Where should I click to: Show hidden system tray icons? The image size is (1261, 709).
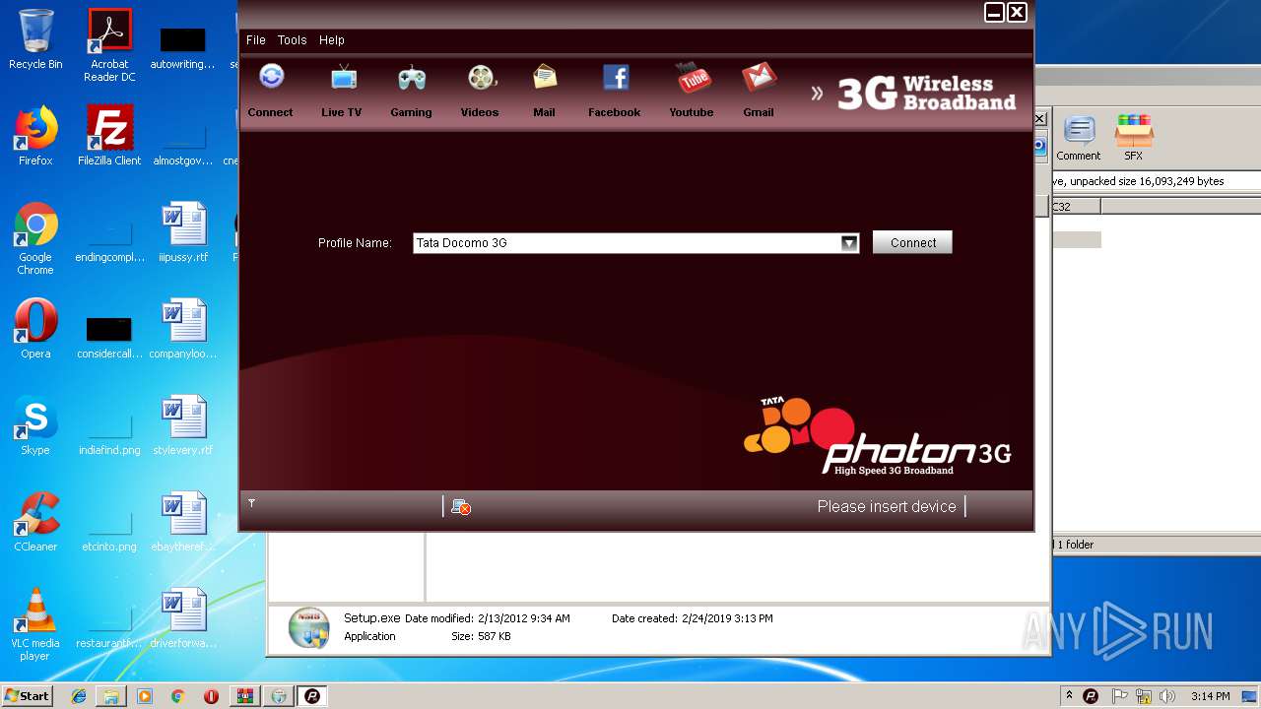(x=1069, y=695)
